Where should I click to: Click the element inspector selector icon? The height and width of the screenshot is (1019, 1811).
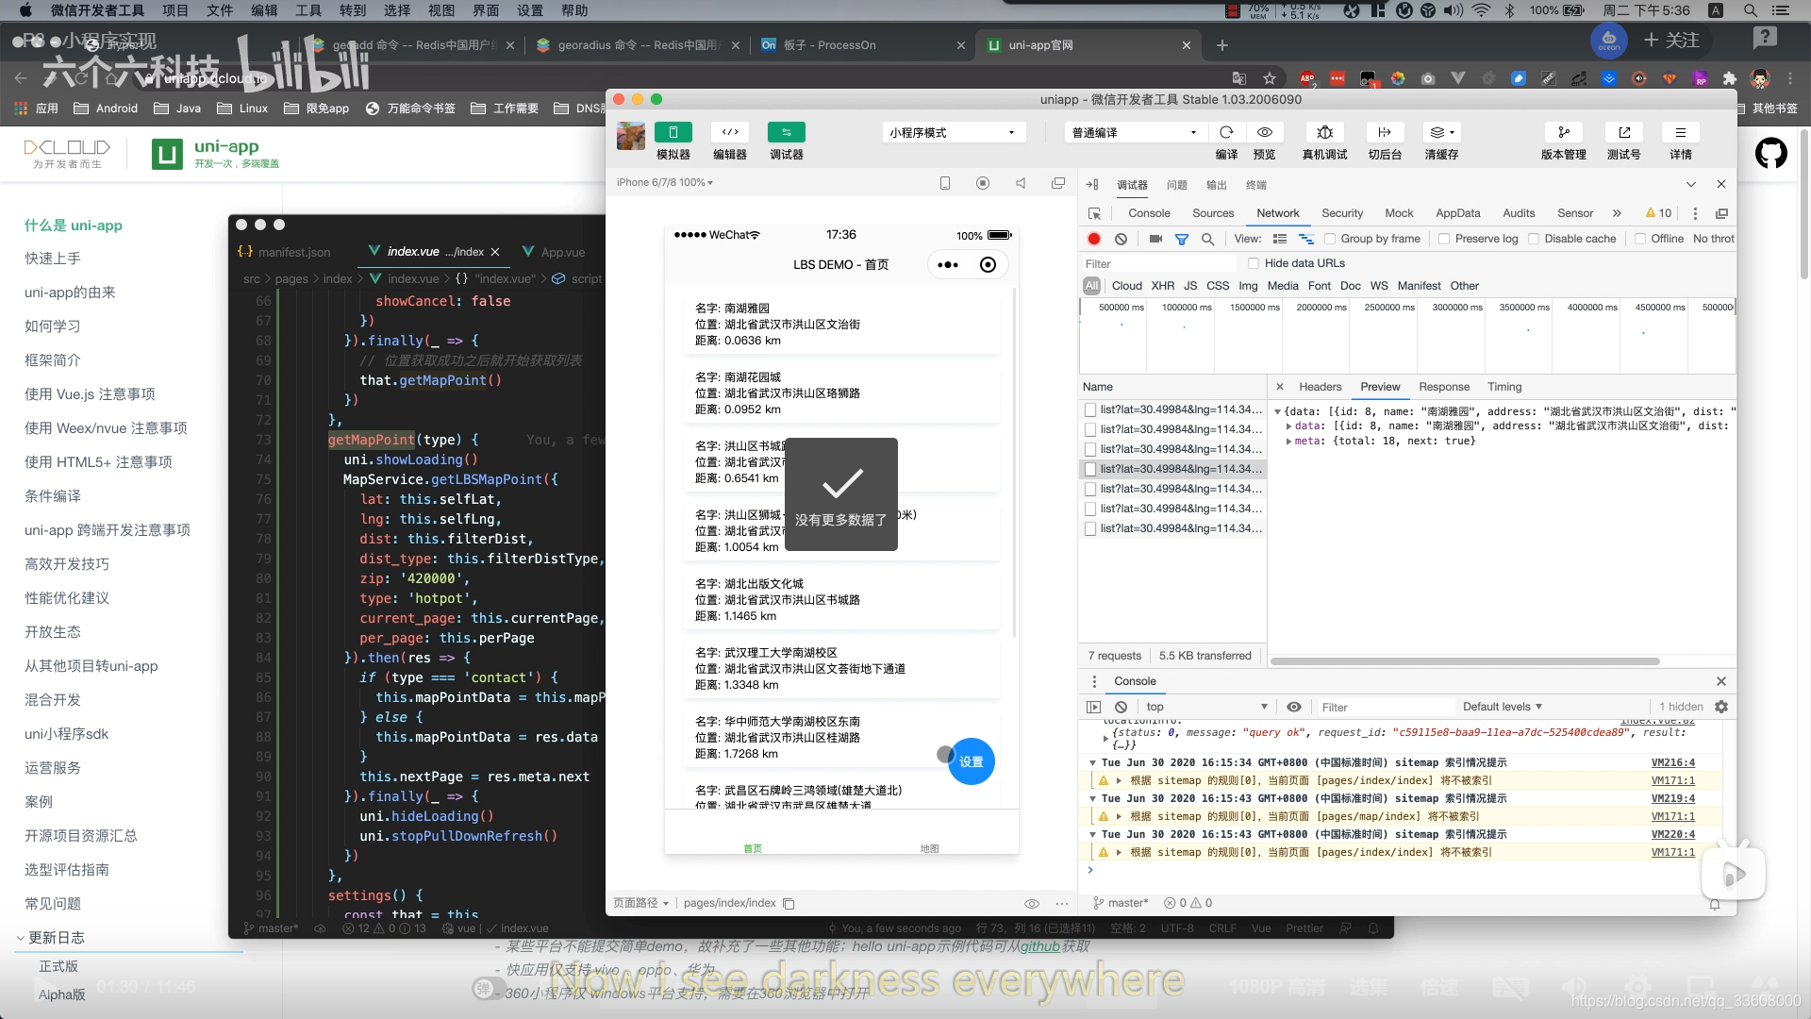click(x=1094, y=213)
